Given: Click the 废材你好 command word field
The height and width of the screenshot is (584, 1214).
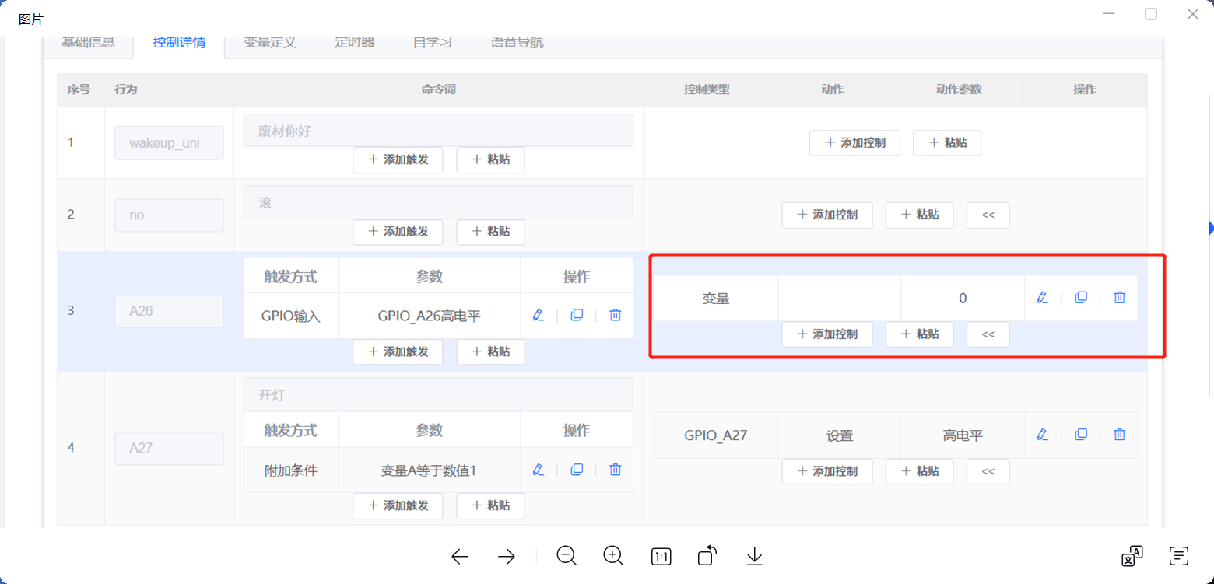Looking at the screenshot, I should point(437,131).
